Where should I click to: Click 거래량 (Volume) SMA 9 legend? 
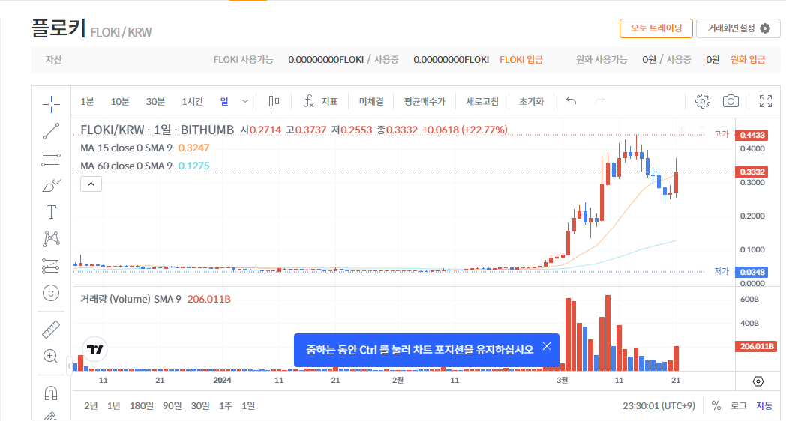click(x=130, y=300)
